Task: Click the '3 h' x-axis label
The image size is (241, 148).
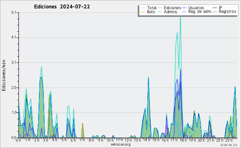Action: click(45, 140)
